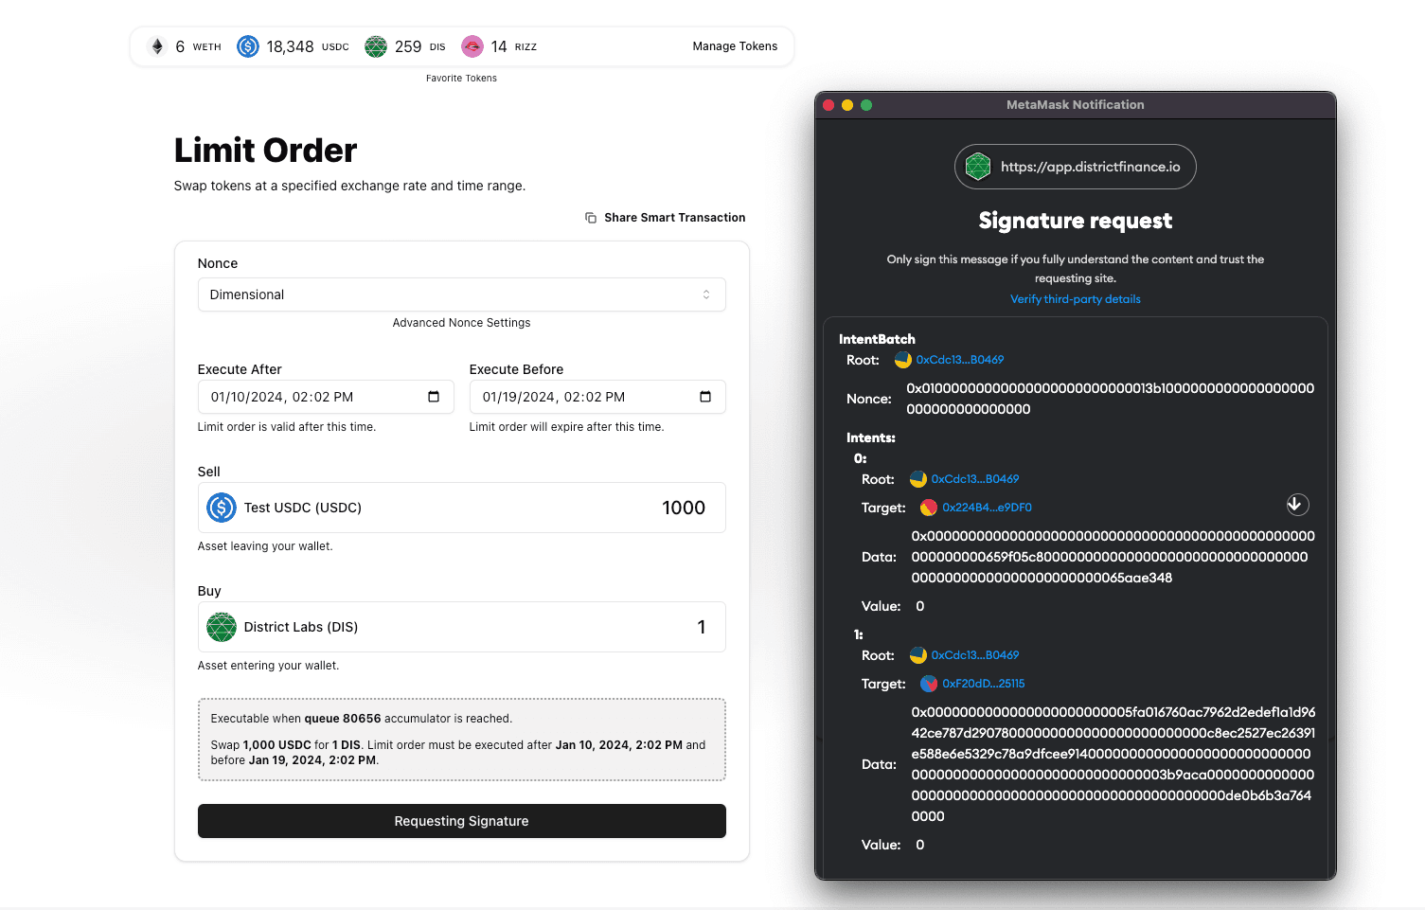The height and width of the screenshot is (910, 1425).
Task: Click Intent 1 Data hex value
Action: 1113,764
